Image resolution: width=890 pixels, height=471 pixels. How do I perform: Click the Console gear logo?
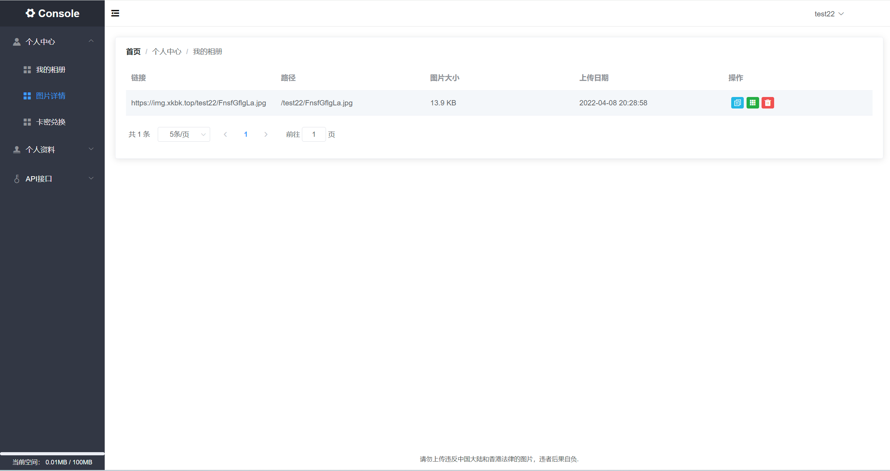[x=30, y=13]
